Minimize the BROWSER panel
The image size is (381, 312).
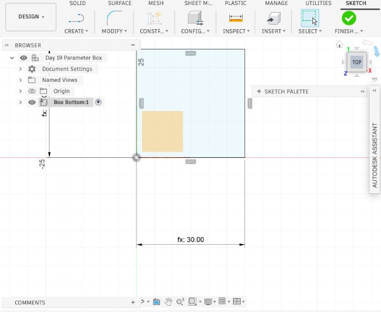[133, 45]
